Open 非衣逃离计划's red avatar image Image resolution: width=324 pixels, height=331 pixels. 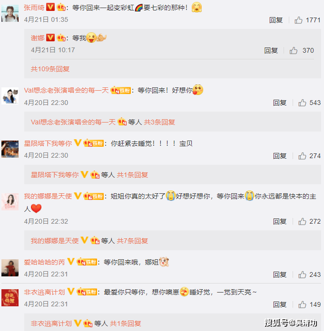click(10, 298)
